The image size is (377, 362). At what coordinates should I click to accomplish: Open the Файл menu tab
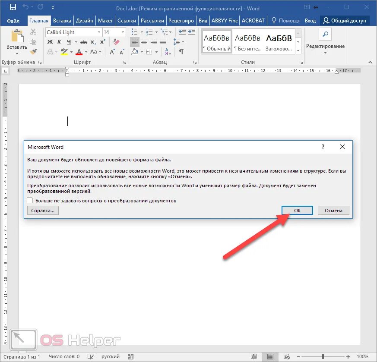13,21
